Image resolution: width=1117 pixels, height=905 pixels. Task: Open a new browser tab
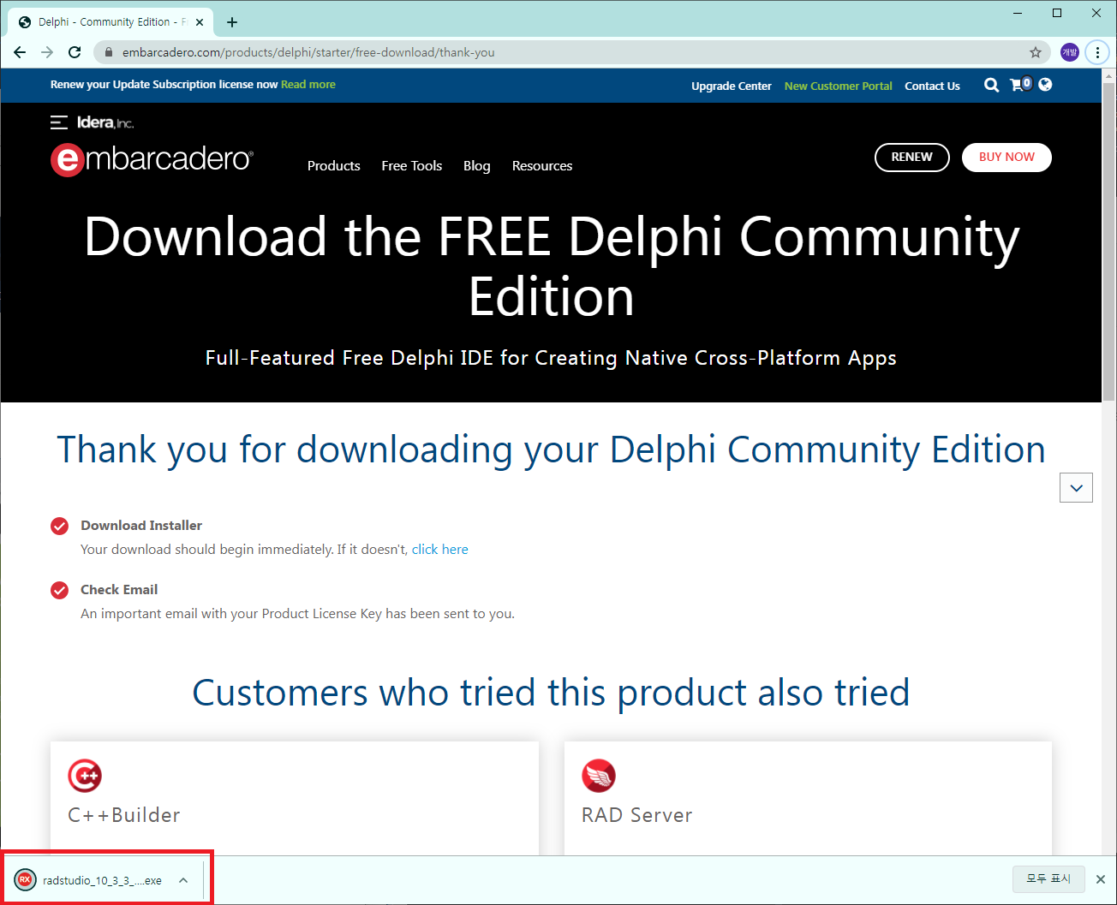[x=232, y=22]
